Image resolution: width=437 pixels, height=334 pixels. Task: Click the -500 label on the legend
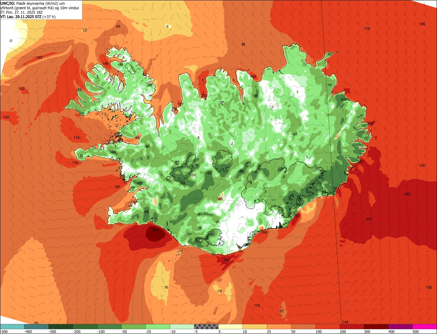(x=4, y=332)
